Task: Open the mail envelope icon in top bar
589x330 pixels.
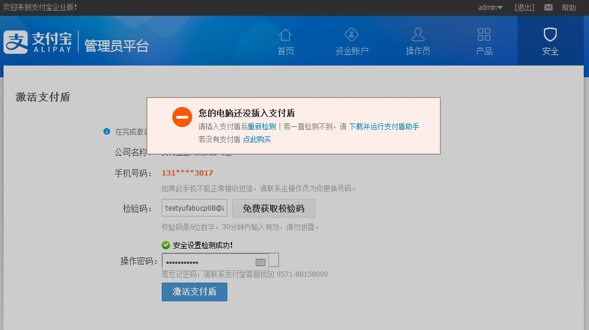Action: pos(549,8)
